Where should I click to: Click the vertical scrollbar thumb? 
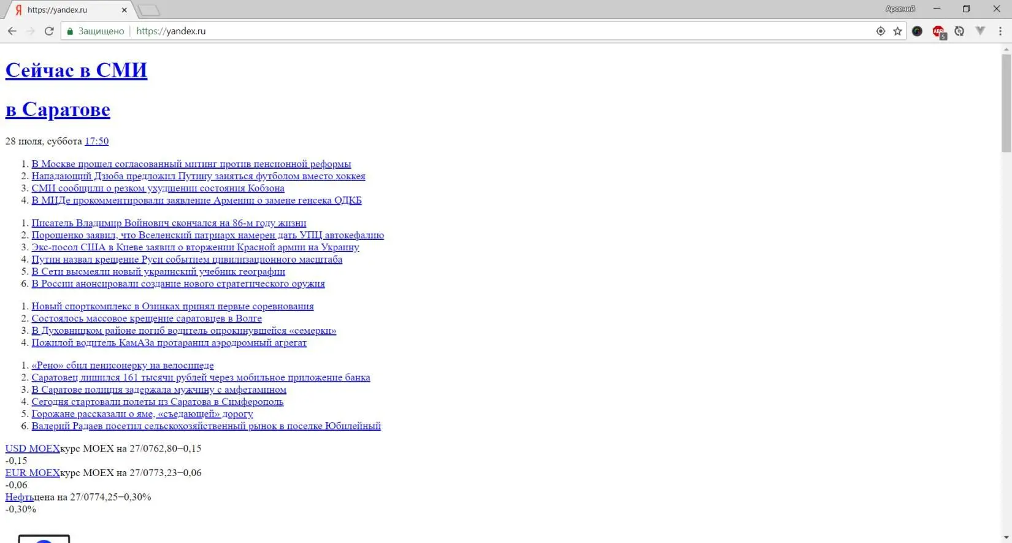pos(1006,103)
